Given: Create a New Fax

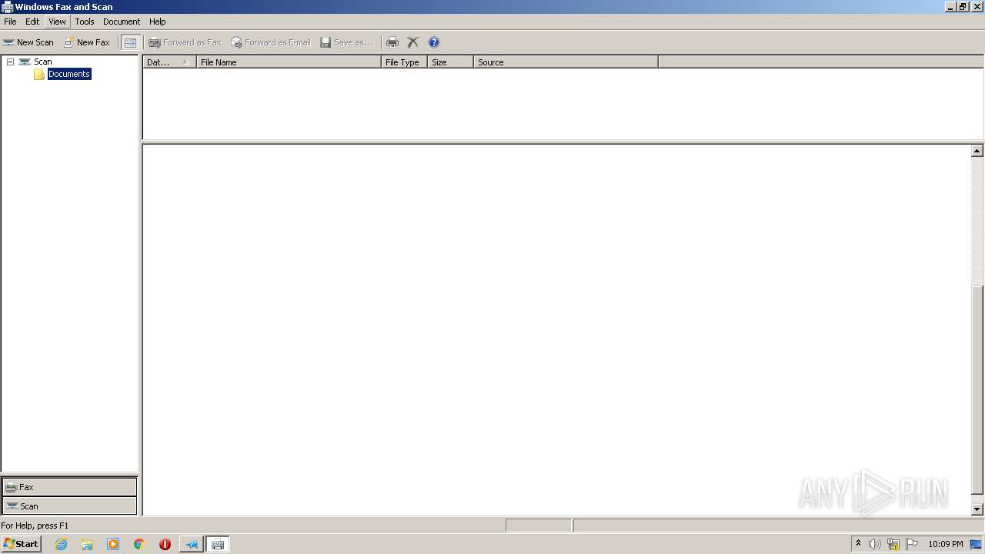Looking at the screenshot, I should point(87,42).
